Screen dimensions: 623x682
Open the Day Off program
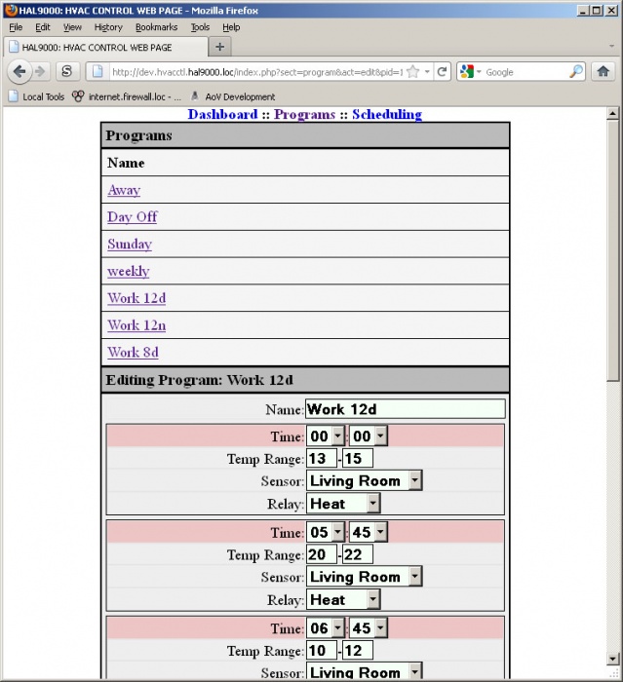click(x=133, y=217)
